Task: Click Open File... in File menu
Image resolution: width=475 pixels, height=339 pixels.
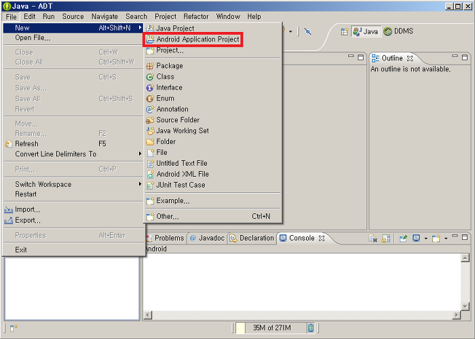Action: click(x=33, y=38)
